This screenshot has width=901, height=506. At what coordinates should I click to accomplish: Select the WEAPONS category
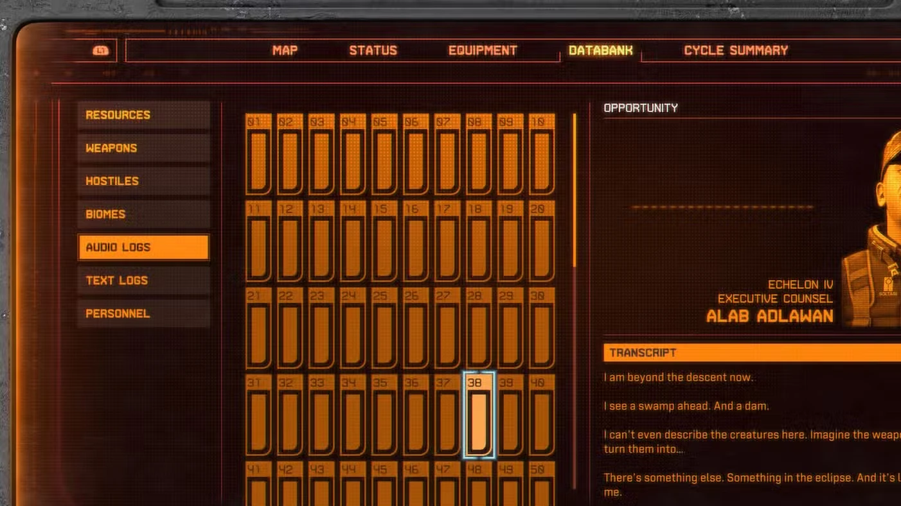pos(144,148)
